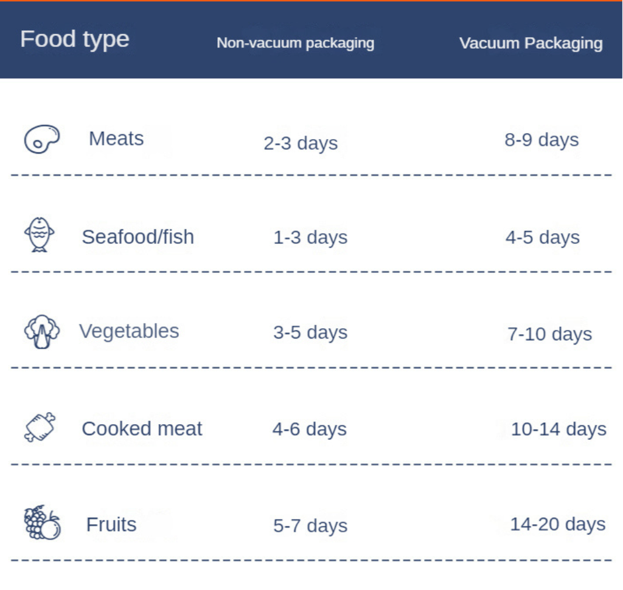
Task: Click the fish icon beside Seafood/fish
Action: point(40,235)
